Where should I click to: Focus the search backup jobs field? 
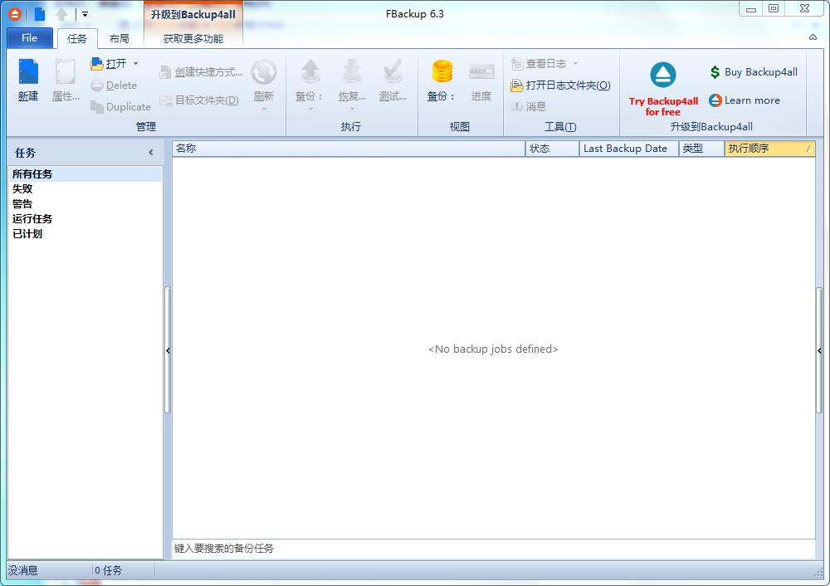pos(493,549)
